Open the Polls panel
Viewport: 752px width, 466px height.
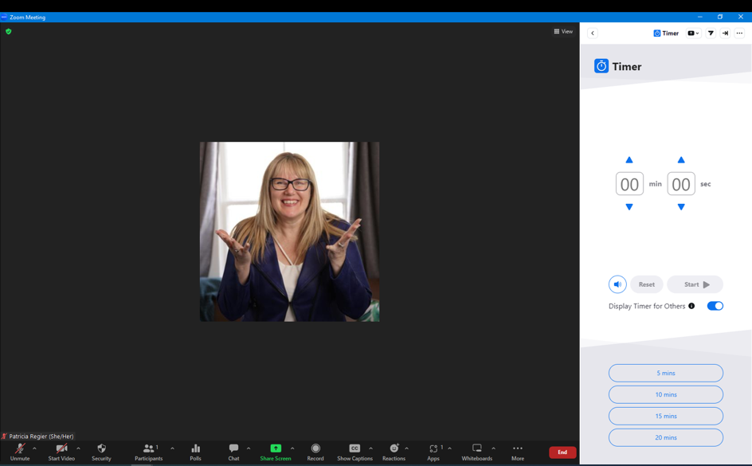pyautogui.click(x=195, y=452)
